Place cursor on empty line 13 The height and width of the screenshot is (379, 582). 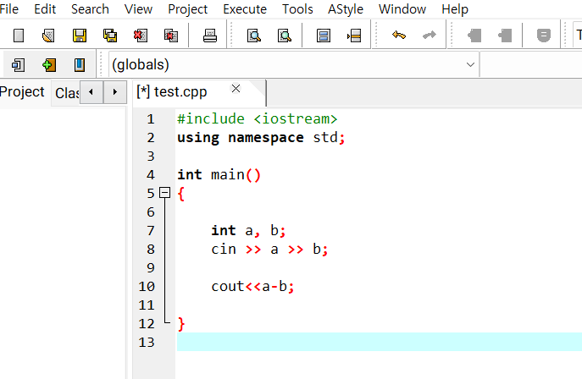point(379,342)
